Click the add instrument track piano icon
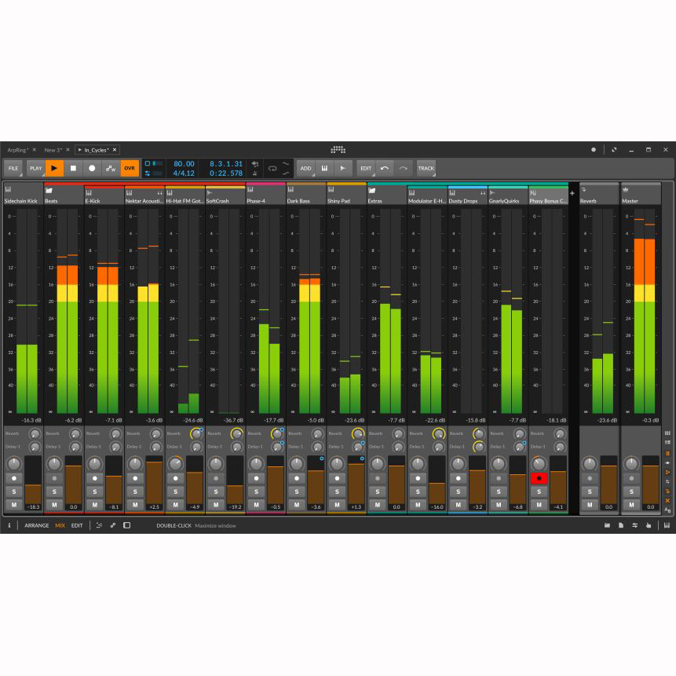The image size is (676, 676). click(x=324, y=168)
